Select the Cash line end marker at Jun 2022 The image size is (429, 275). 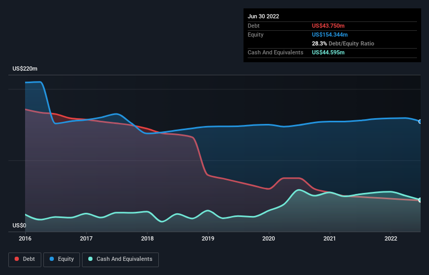click(x=420, y=200)
